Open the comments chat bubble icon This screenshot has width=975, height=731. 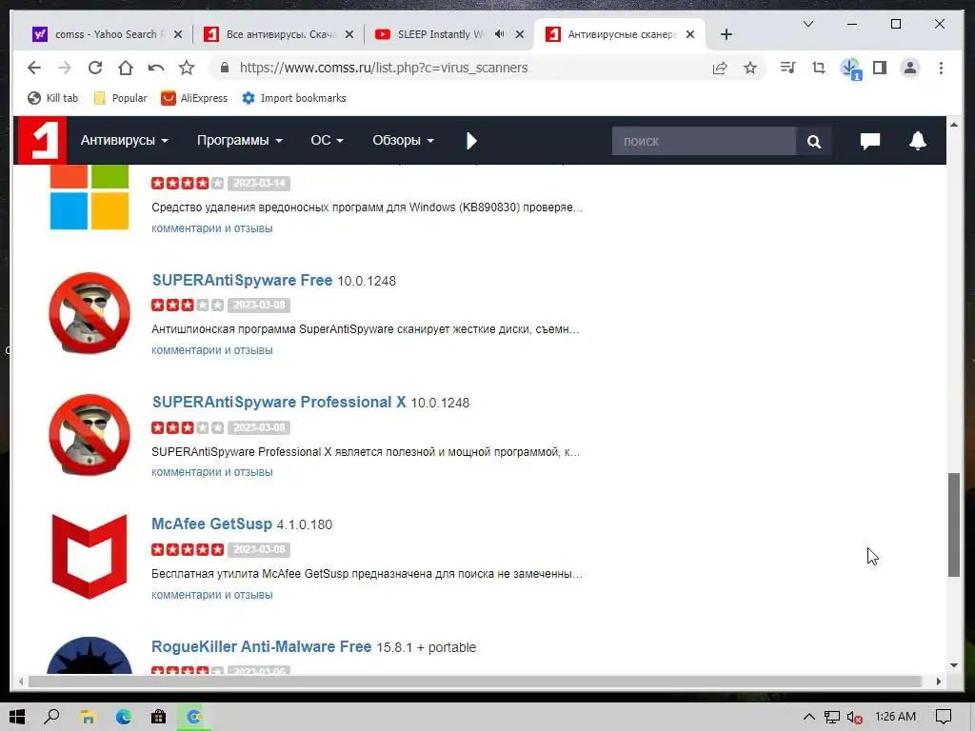tap(870, 141)
